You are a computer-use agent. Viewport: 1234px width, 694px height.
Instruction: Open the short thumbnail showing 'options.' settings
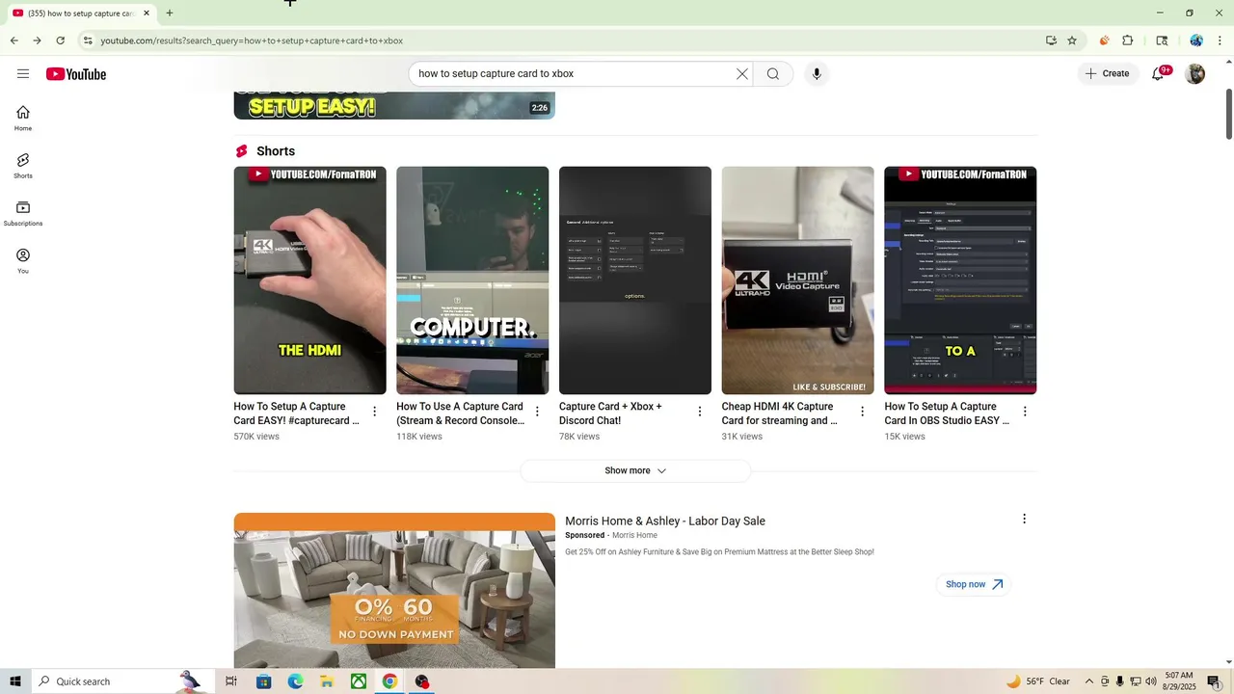coord(635,280)
